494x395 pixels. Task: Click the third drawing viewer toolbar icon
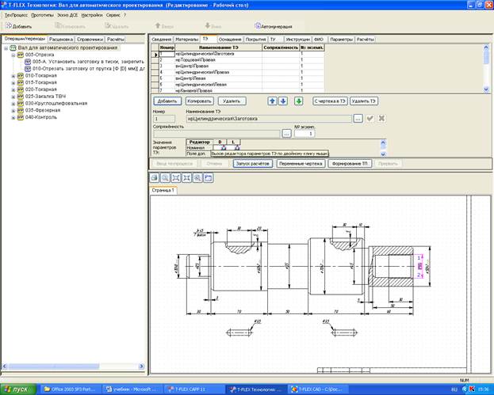point(176,177)
